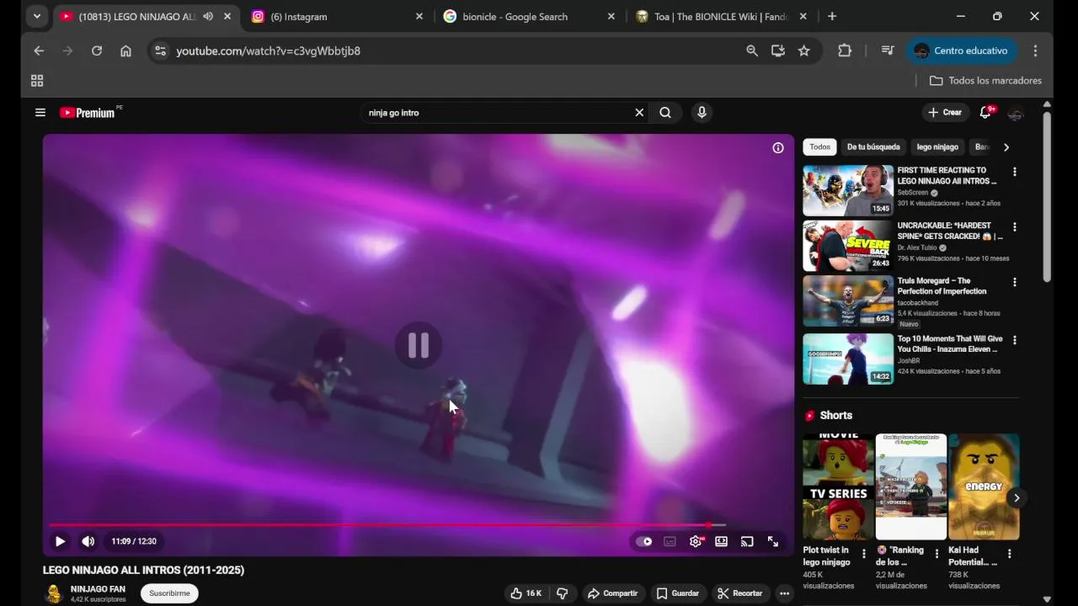Open Chrome three-dot menu
The width and height of the screenshot is (1078, 606).
1035,51
